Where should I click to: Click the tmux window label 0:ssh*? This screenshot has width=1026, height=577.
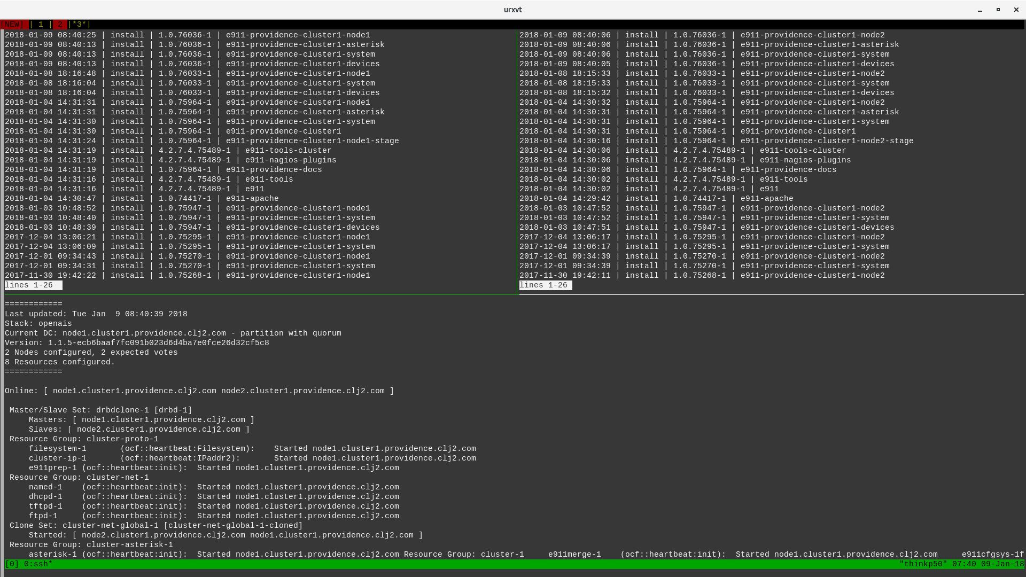pos(38,564)
